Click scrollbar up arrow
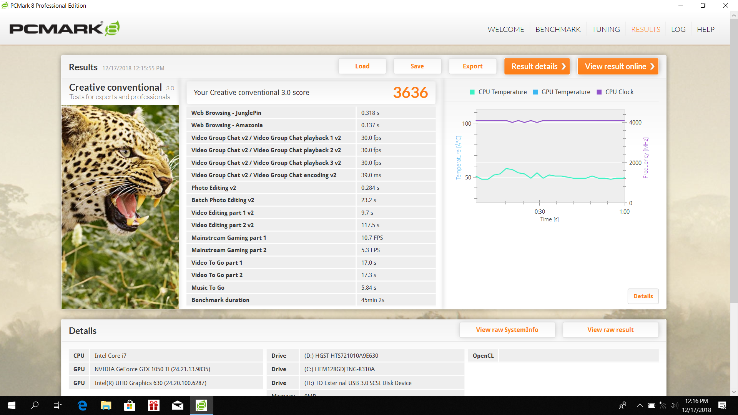 (x=734, y=16)
